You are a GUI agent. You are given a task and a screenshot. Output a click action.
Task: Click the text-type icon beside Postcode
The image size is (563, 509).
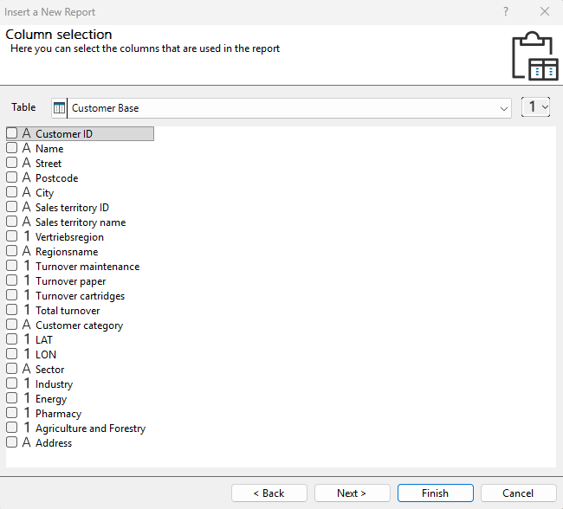26,177
